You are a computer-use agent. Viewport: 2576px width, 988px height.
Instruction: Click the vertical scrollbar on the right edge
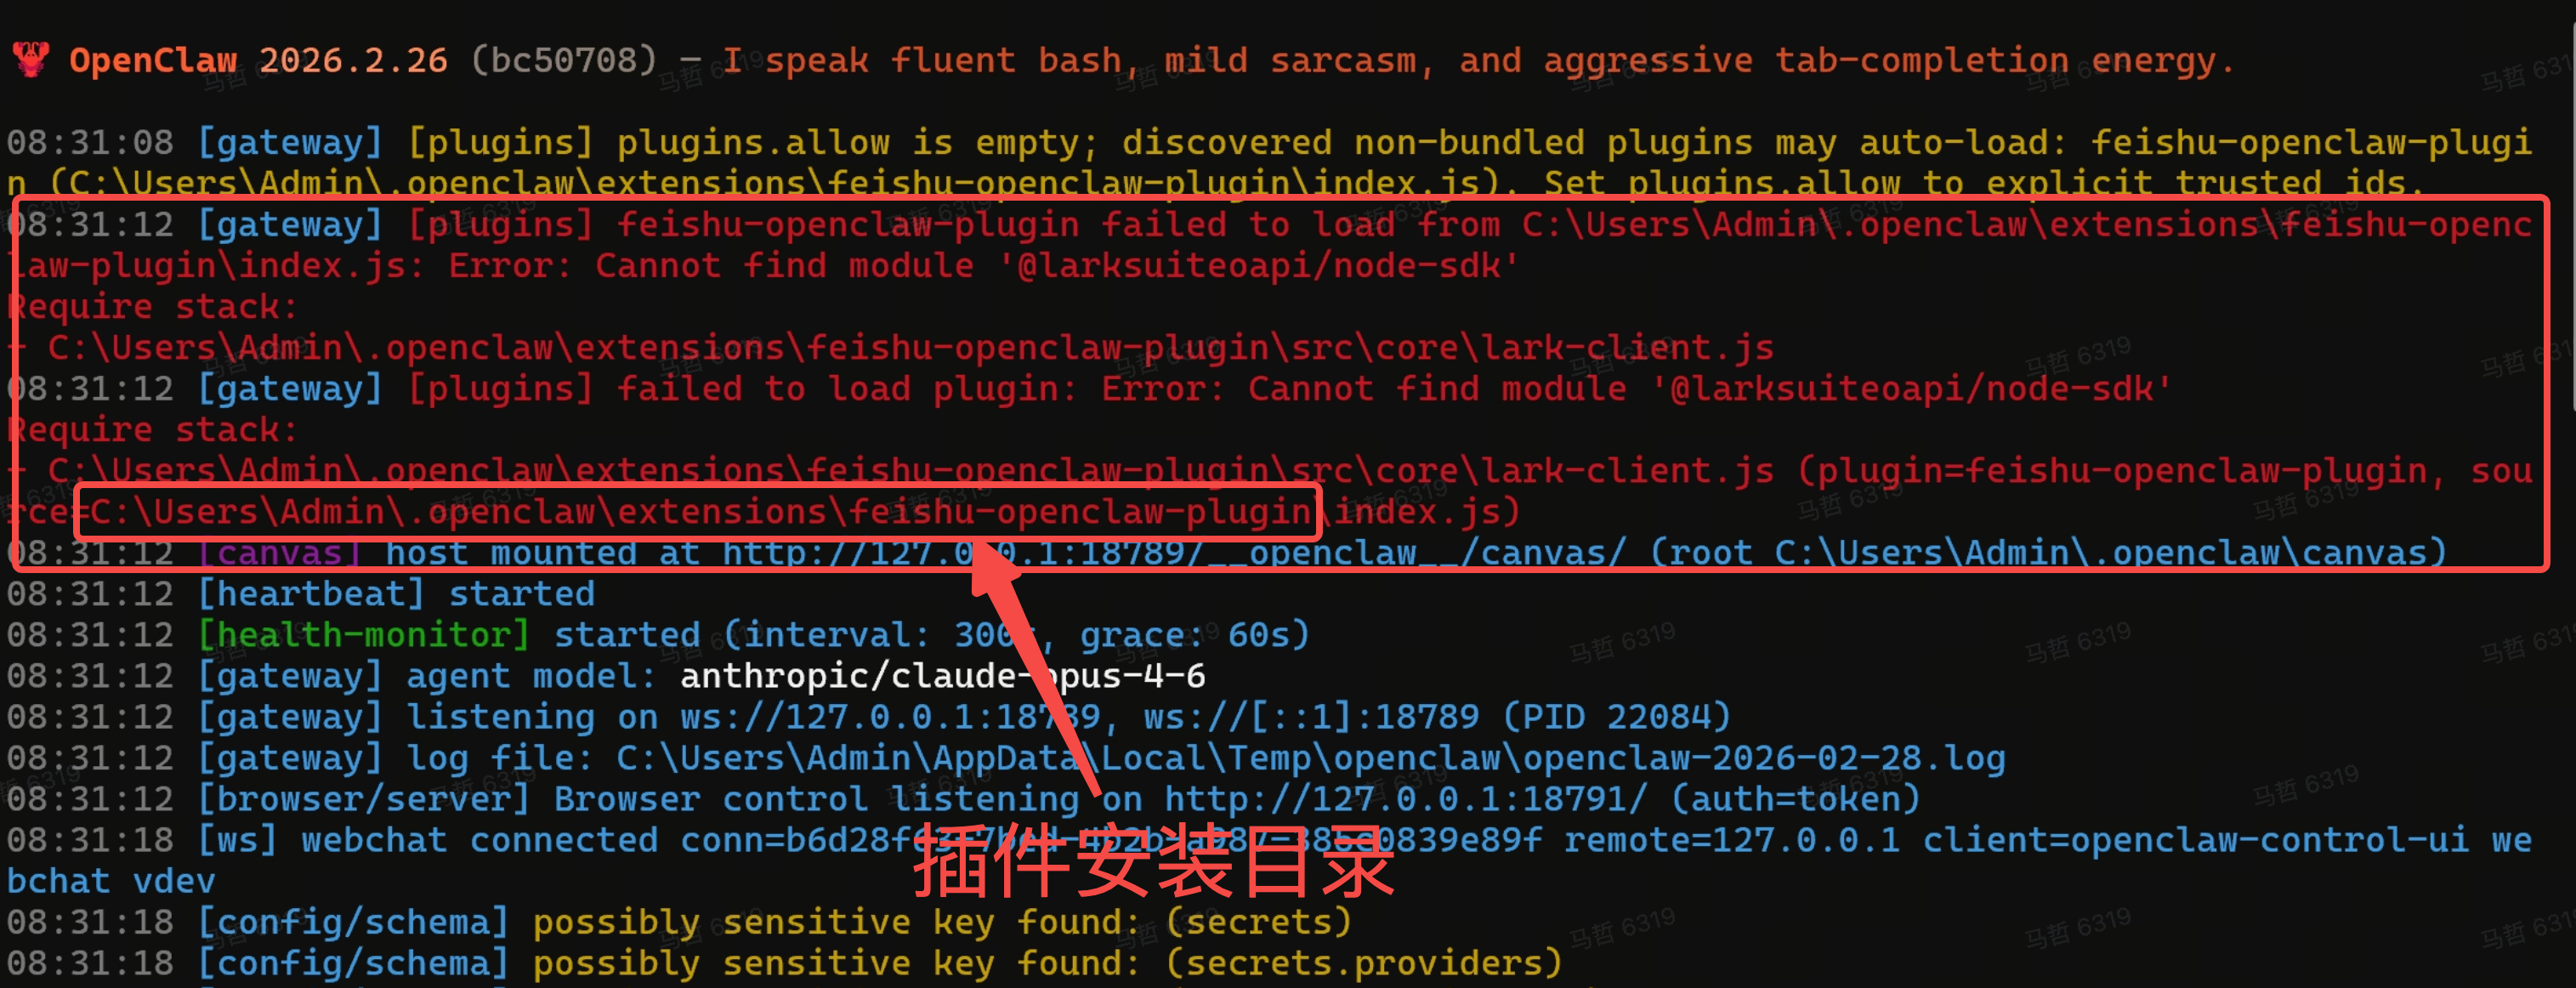pyautogui.click(x=2571, y=210)
